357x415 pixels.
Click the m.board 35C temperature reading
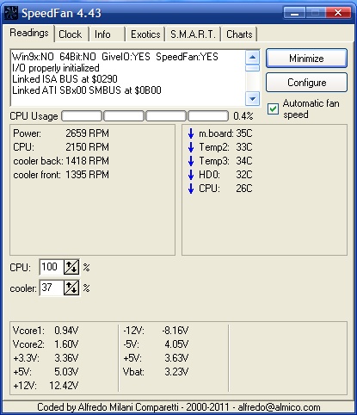coord(225,133)
